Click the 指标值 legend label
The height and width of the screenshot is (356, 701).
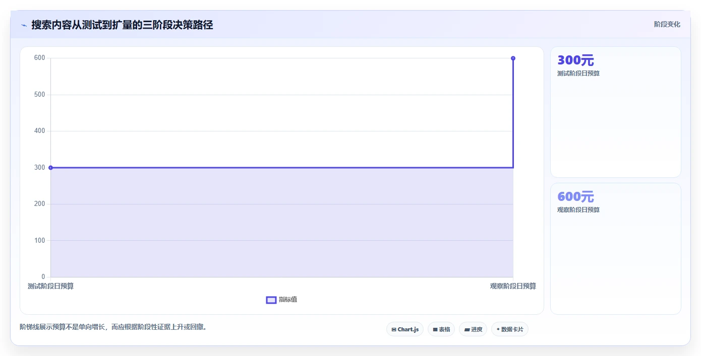(288, 300)
